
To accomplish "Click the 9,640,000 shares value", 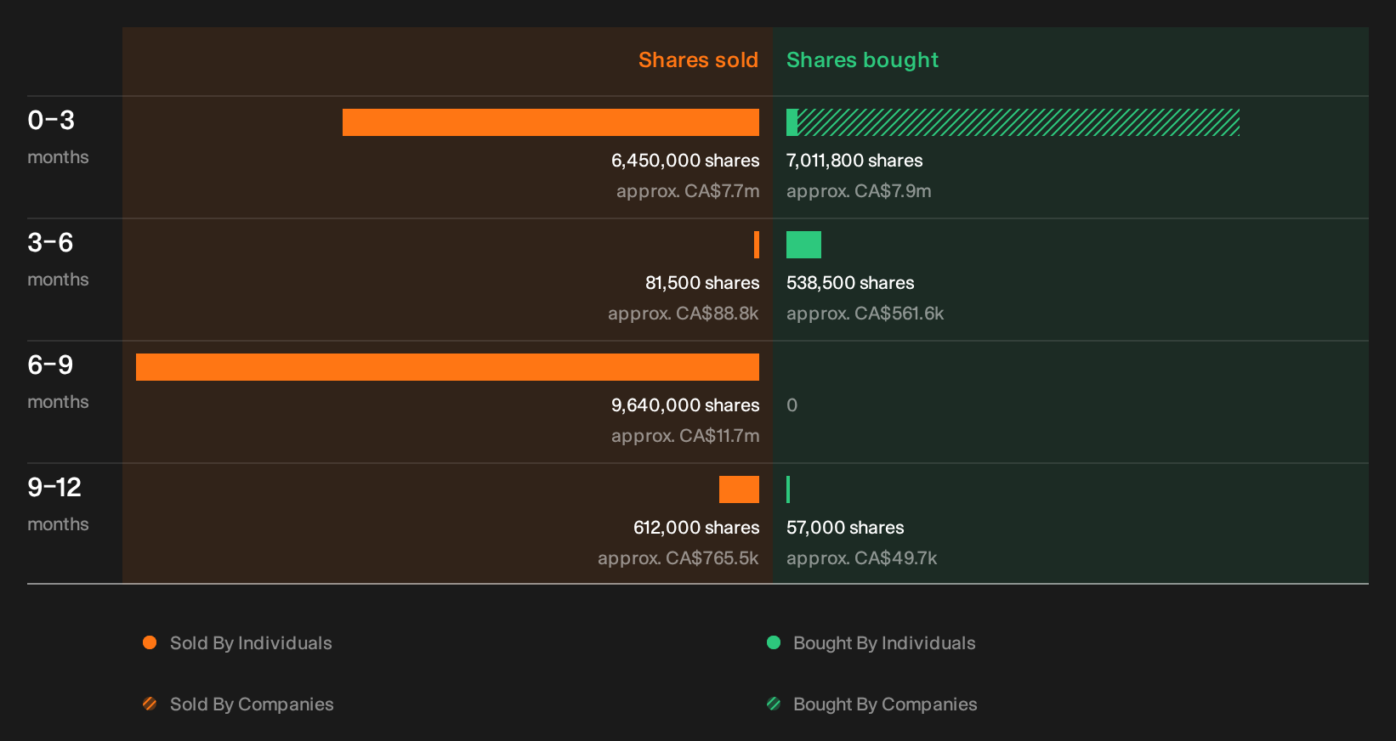I will coord(685,405).
